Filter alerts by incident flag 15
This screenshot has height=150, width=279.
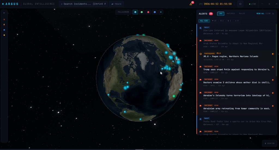pyautogui.click(x=214, y=21)
